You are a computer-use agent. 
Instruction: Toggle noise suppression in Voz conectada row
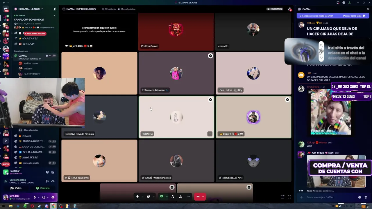[x=47, y=181]
